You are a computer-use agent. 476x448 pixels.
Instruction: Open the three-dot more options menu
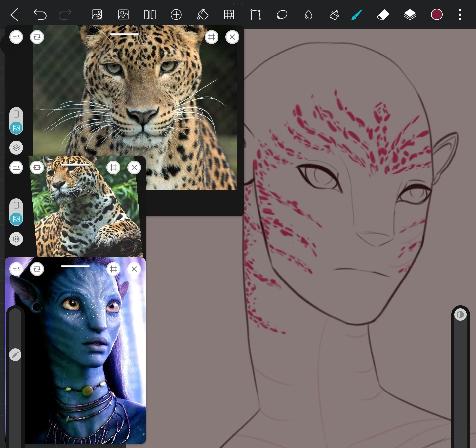(x=460, y=15)
